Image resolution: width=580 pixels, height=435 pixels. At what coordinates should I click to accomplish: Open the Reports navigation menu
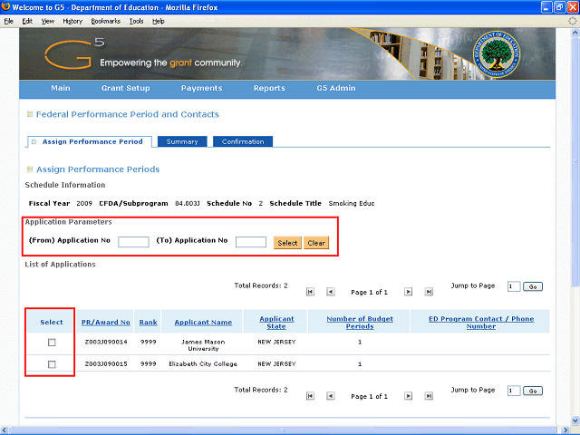(x=269, y=89)
